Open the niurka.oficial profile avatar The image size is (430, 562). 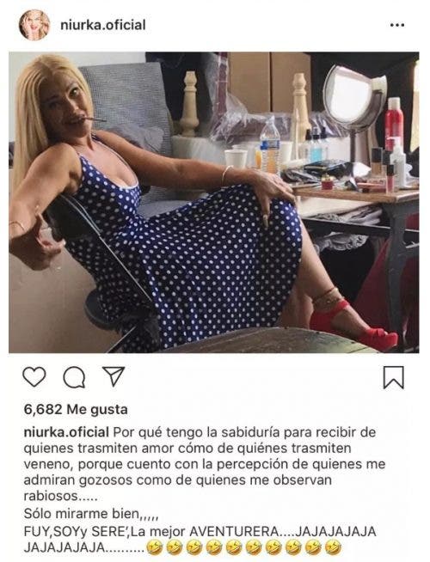[x=34, y=25]
